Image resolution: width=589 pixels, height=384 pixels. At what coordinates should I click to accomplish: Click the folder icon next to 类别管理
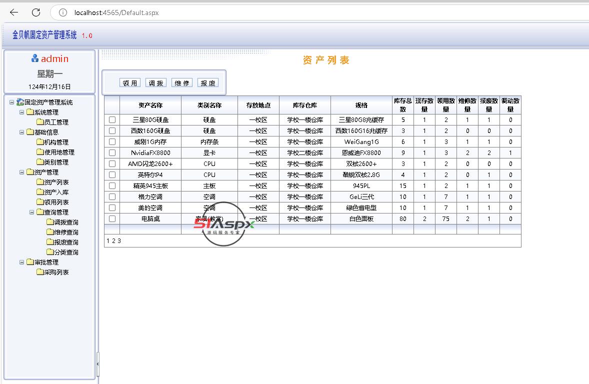click(40, 162)
